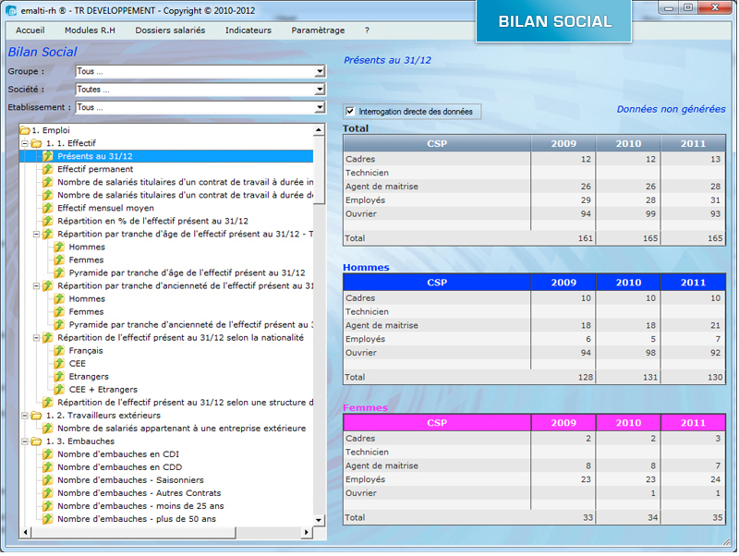The image size is (739, 556).
Task: Select Hommes under tranche d'ancienneté
Action: (x=87, y=298)
